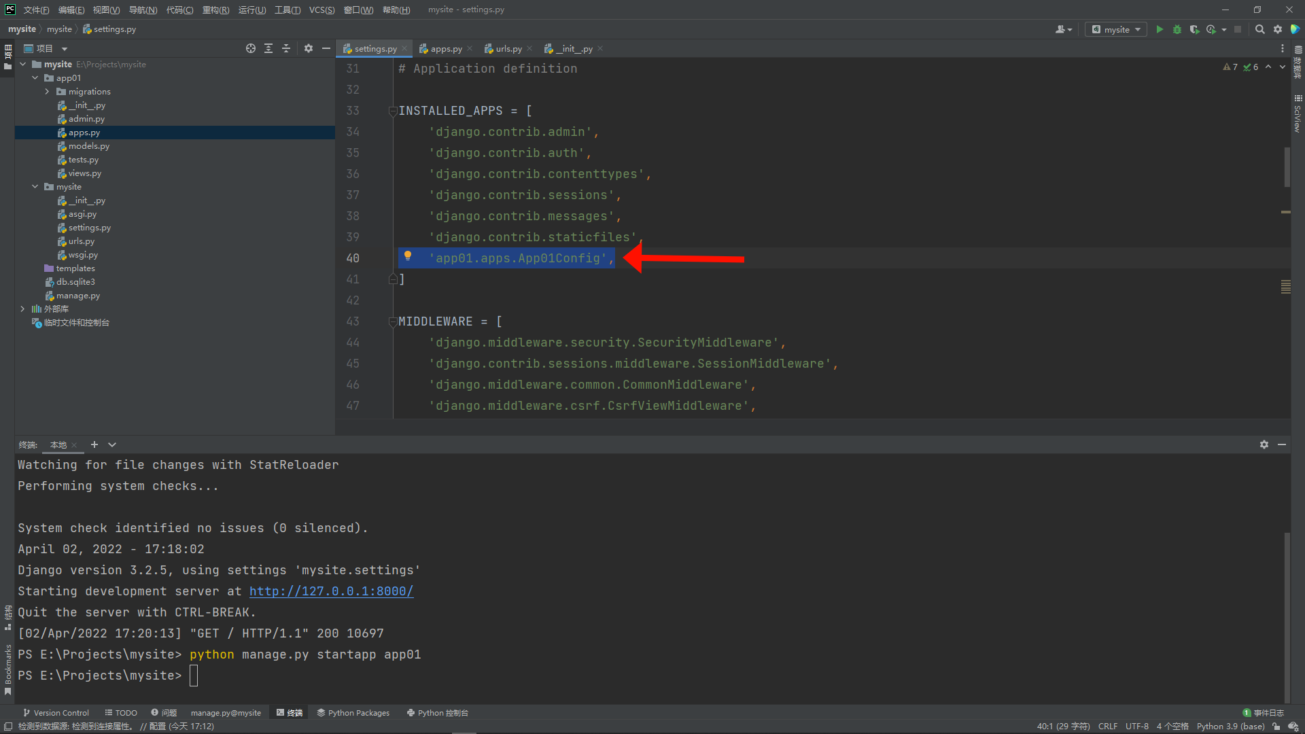
Task: Click the profiler run icon
Action: click(x=1211, y=29)
